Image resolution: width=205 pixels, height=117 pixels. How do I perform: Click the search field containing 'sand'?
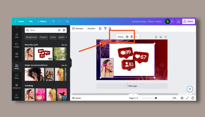[46, 30]
